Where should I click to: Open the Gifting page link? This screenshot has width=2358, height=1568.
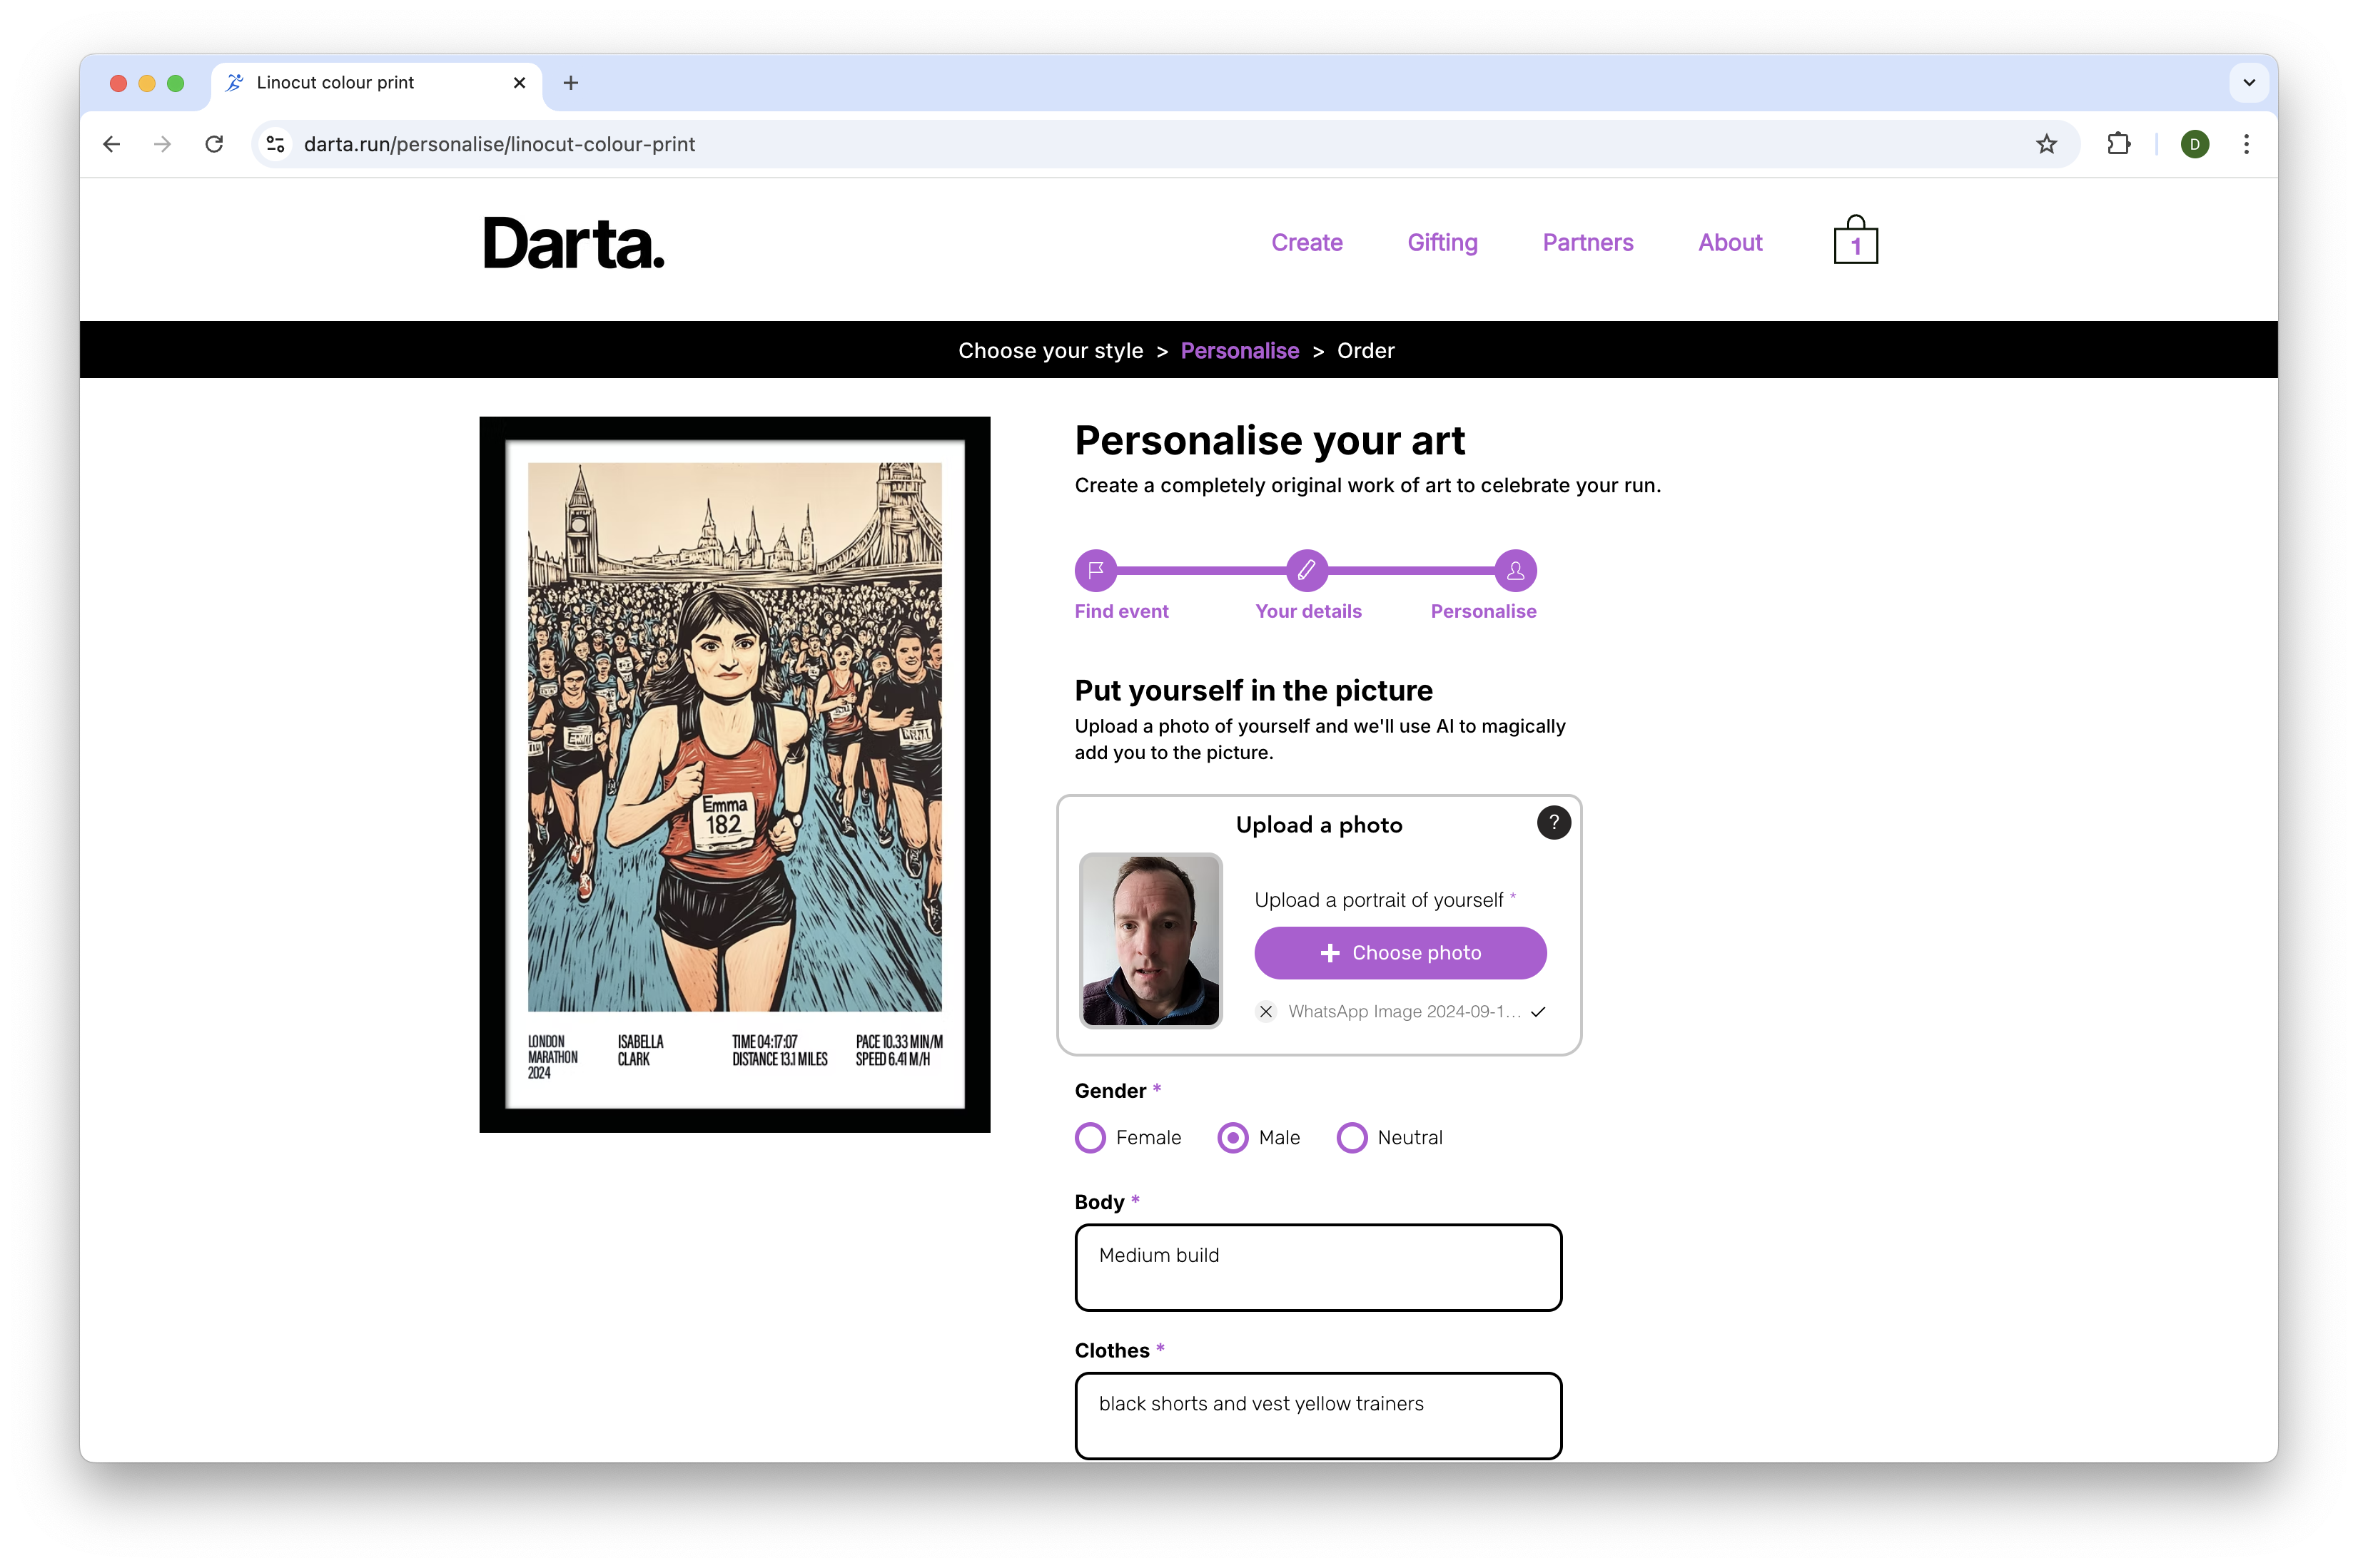1442,242
